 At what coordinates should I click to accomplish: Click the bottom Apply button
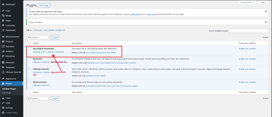point(55,98)
